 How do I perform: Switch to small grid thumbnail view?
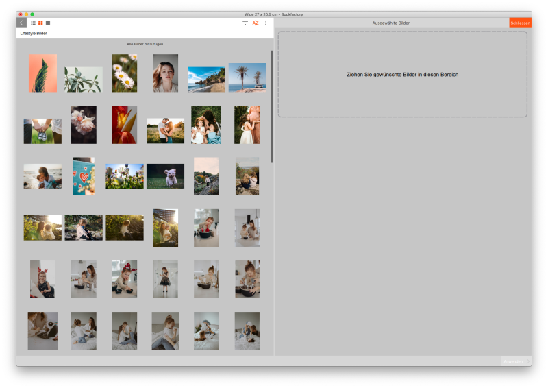pos(33,23)
